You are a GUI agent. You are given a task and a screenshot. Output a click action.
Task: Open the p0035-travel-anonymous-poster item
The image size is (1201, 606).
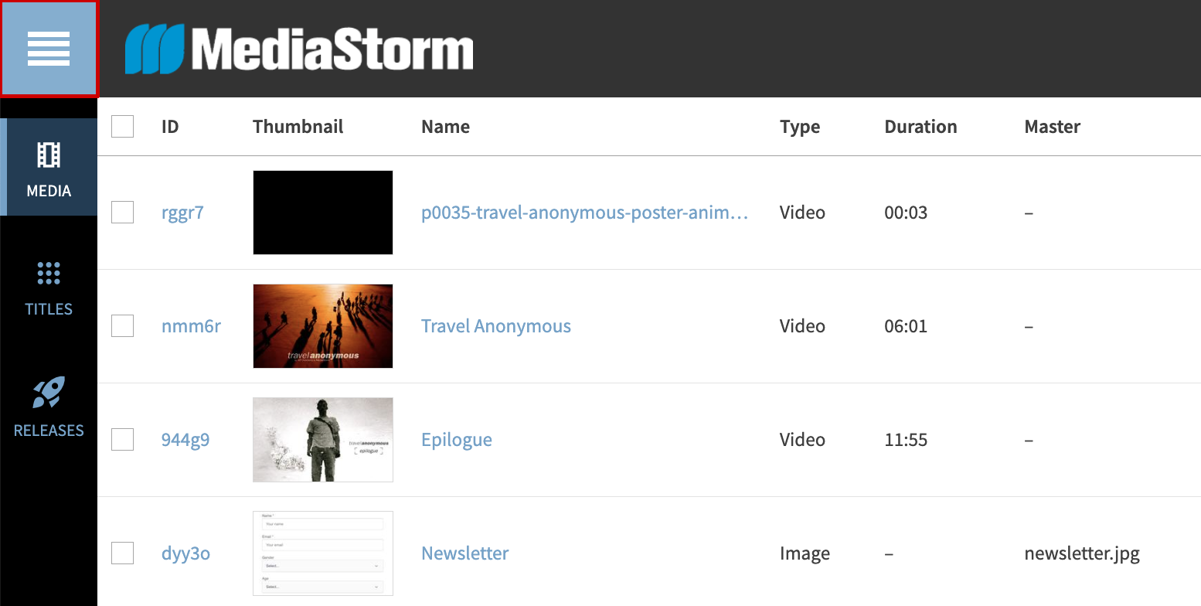584,213
